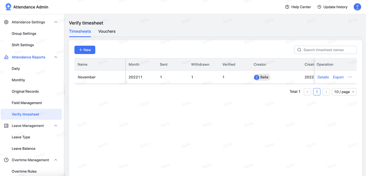366x176 pixels.
Task: Open the Monthly report menu item
Action: click(x=18, y=80)
